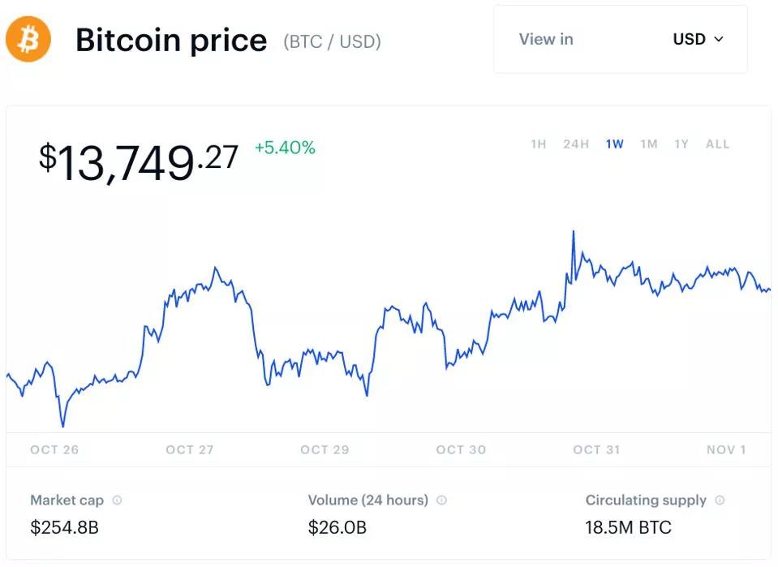Image resolution: width=778 pixels, height=567 pixels.
Task: Click the Market cap info icon
Action: pos(117,500)
